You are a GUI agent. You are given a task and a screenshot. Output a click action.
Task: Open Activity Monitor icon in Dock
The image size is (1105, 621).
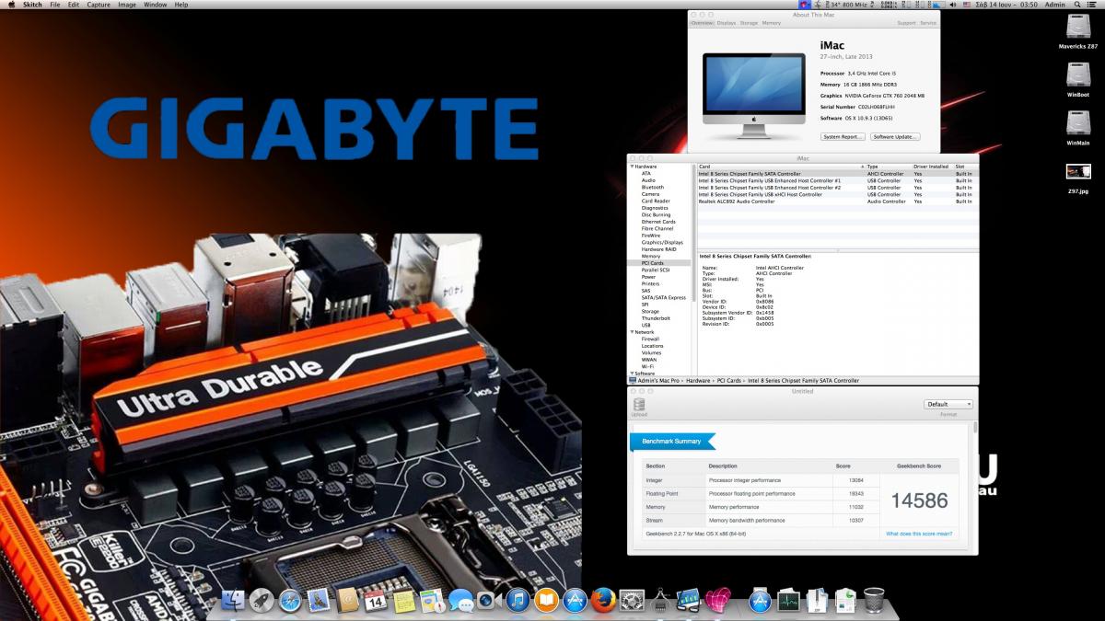point(789,601)
